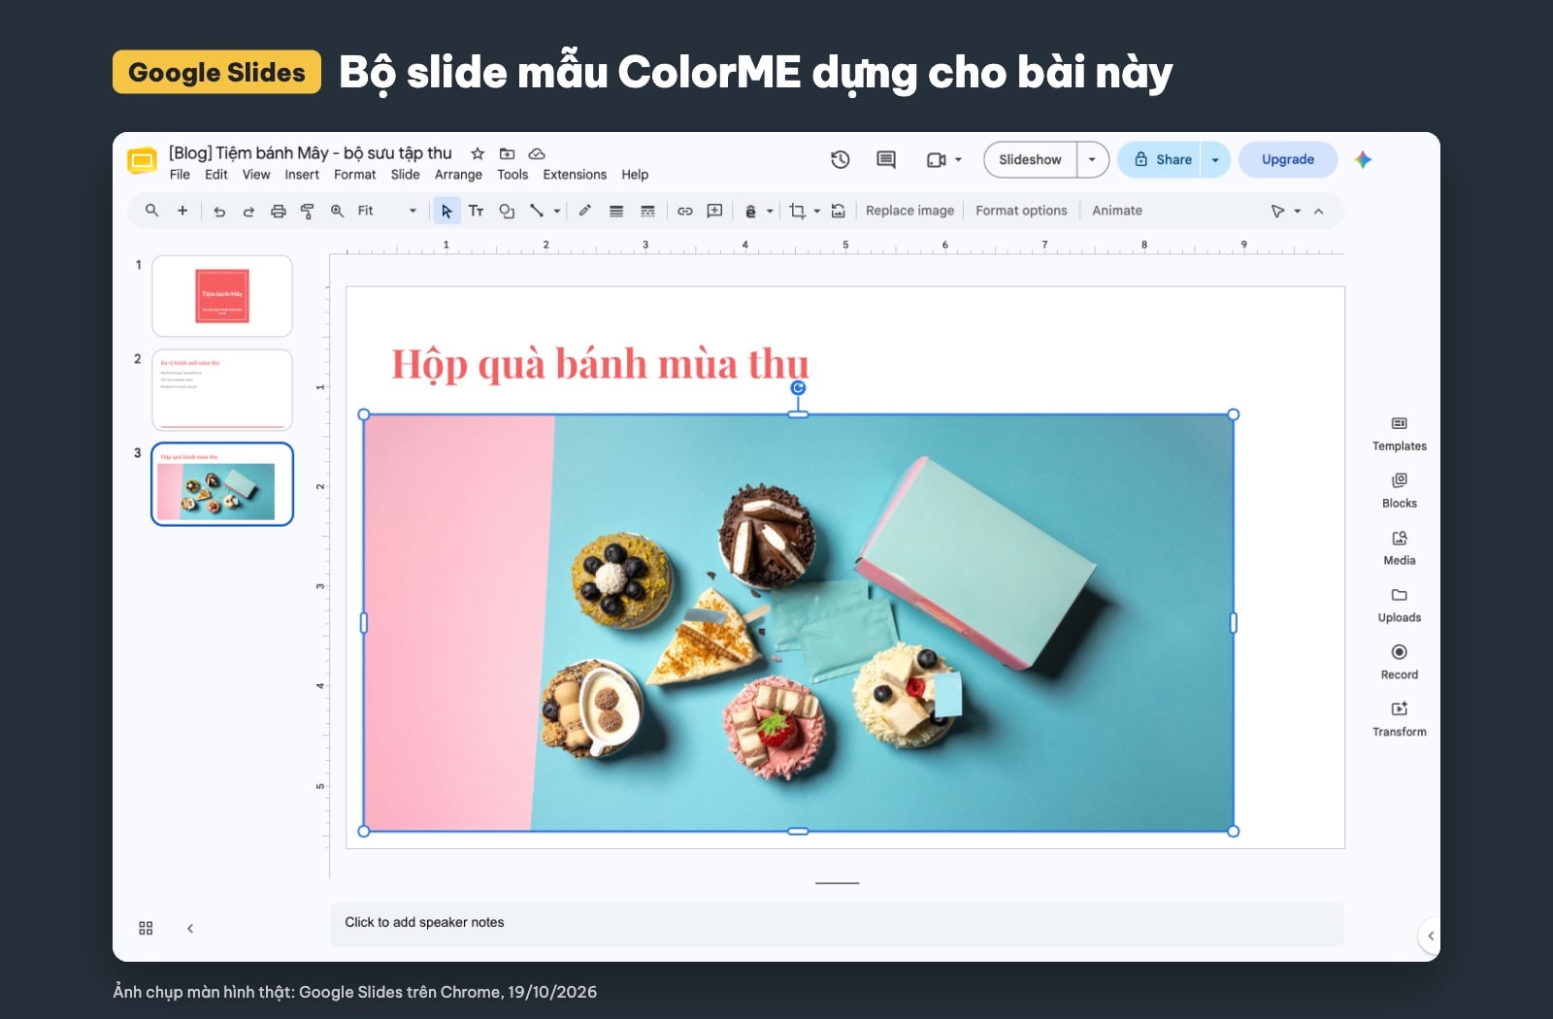Expand the line tool dropdown arrow
This screenshot has width=1553, height=1019.
[x=557, y=211]
